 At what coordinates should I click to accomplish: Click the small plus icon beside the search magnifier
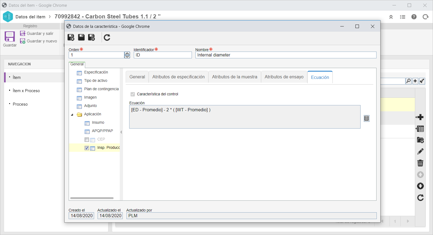[x=415, y=81]
